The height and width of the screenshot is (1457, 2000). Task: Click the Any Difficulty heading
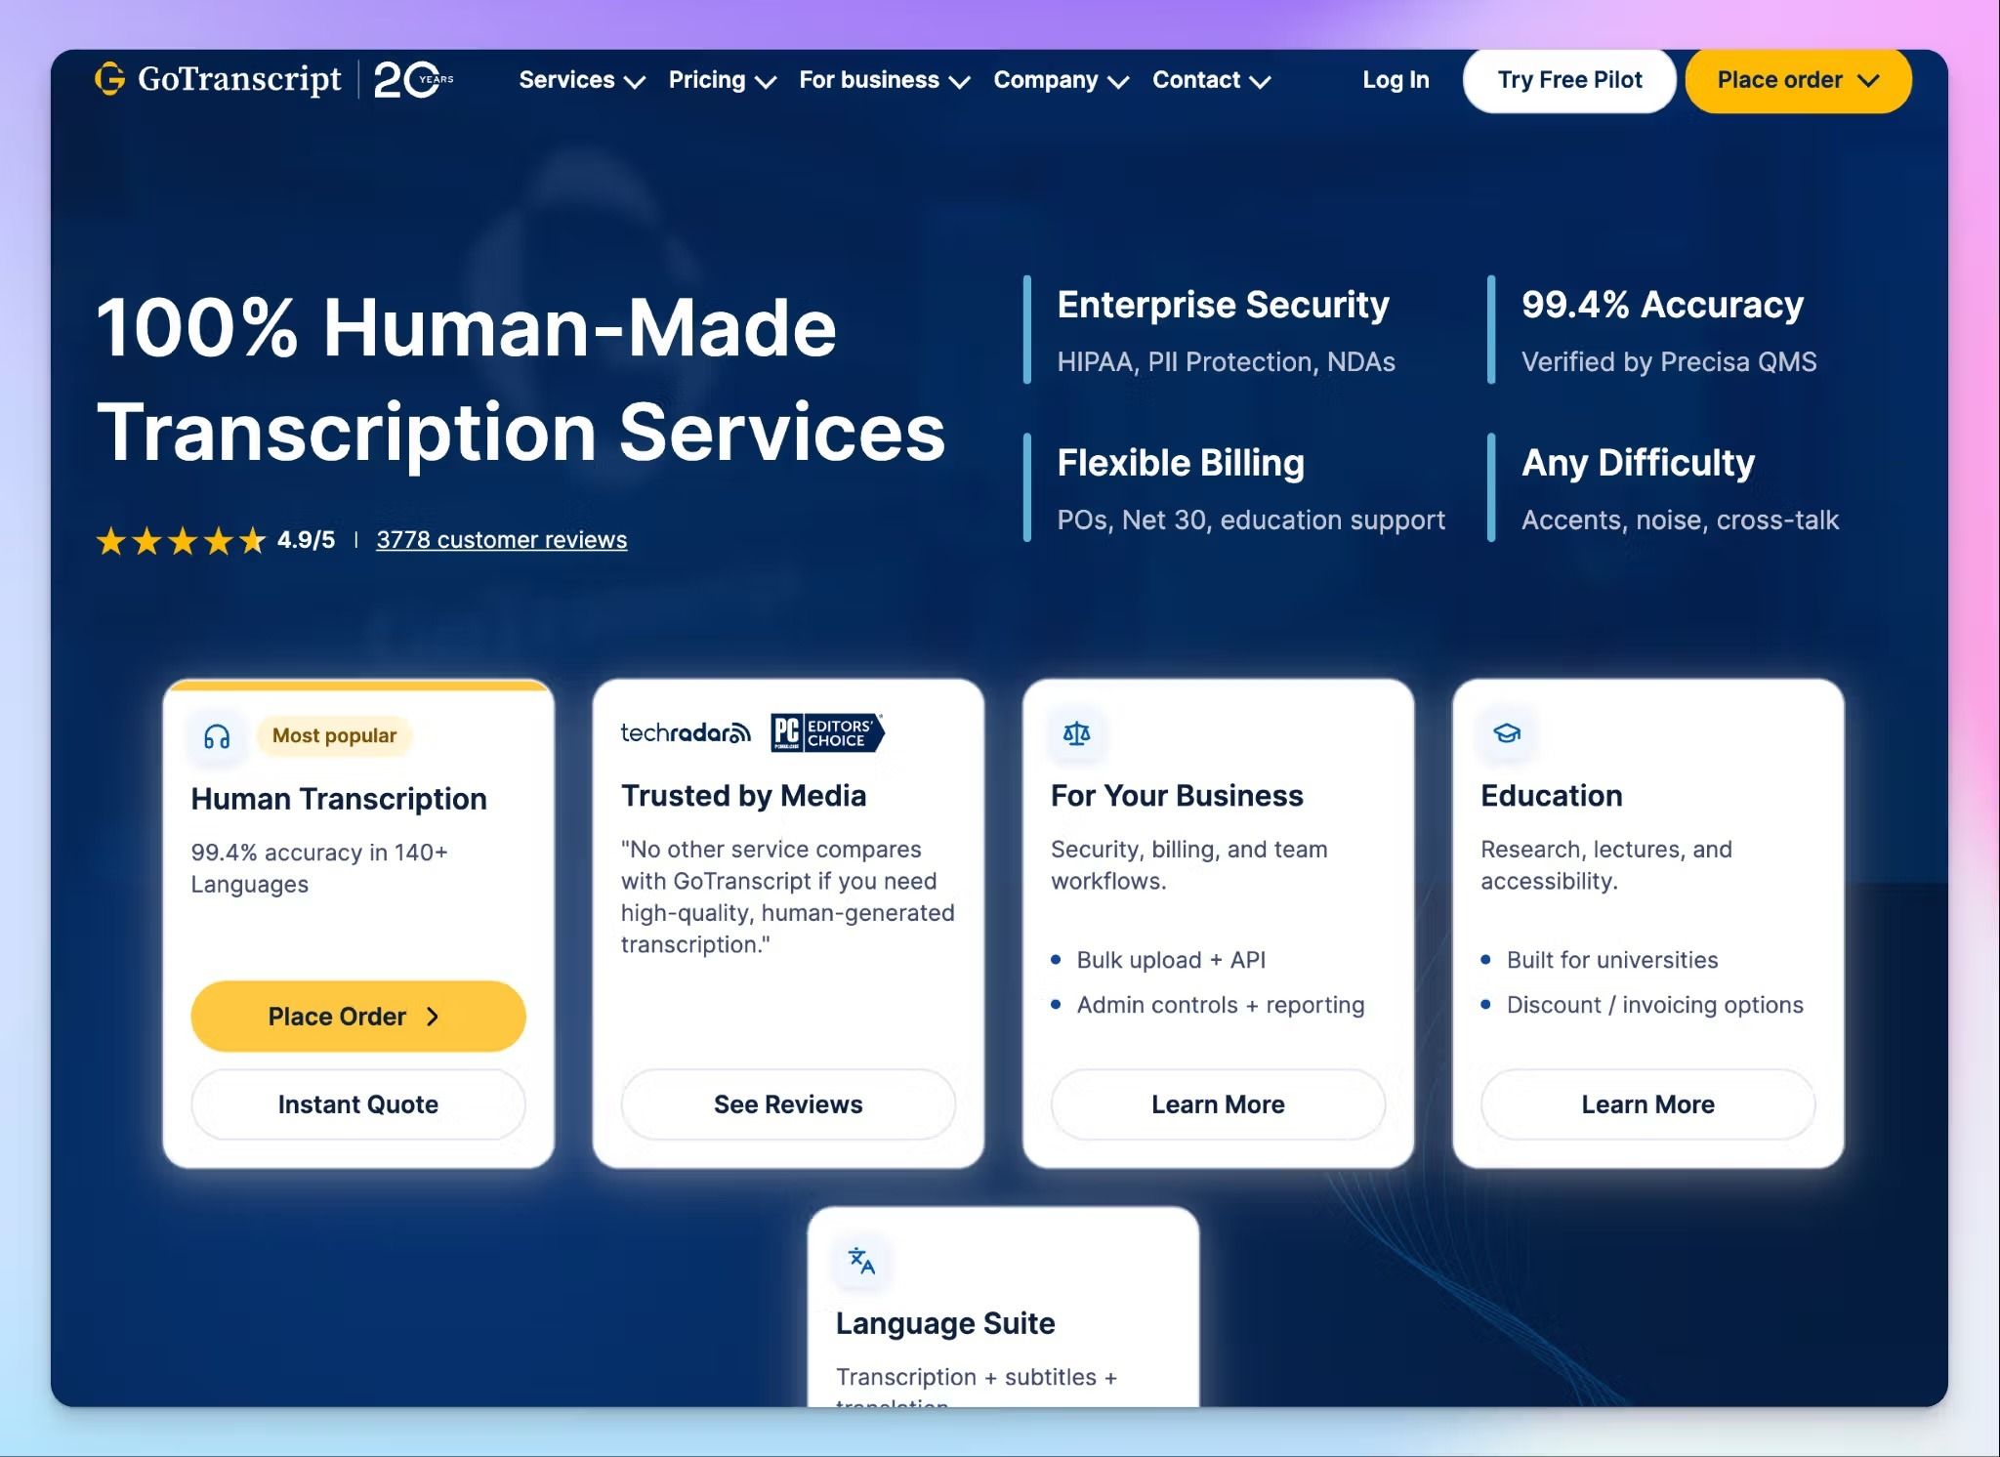pyautogui.click(x=1638, y=463)
